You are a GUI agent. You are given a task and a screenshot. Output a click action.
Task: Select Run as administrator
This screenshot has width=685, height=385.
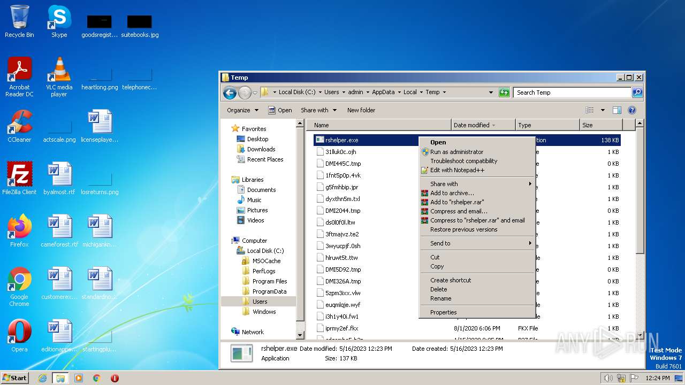[x=477, y=152]
